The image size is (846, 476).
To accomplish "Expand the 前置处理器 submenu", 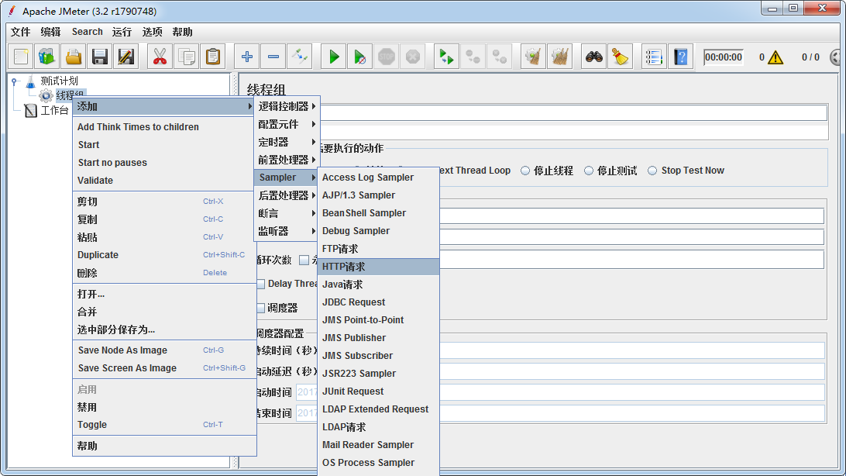I will (x=286, y=160).
